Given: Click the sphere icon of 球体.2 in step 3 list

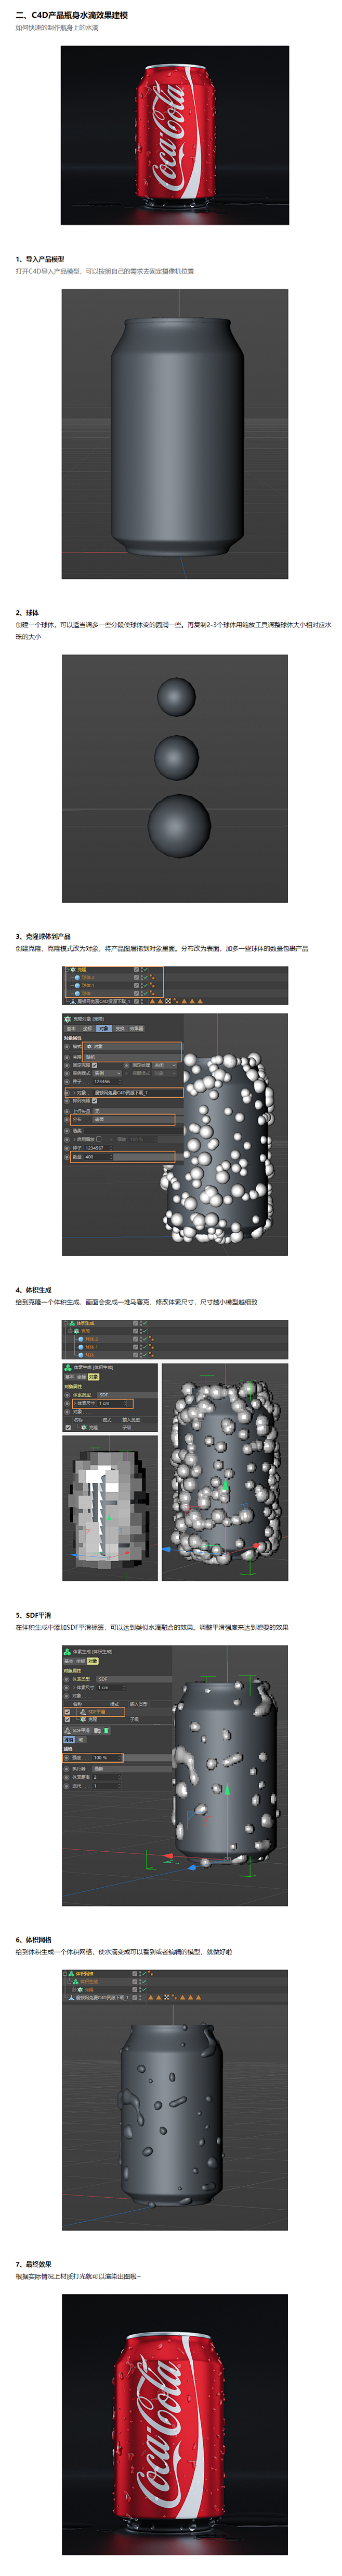Looking at the screenshot, I should tap(78, 977).
